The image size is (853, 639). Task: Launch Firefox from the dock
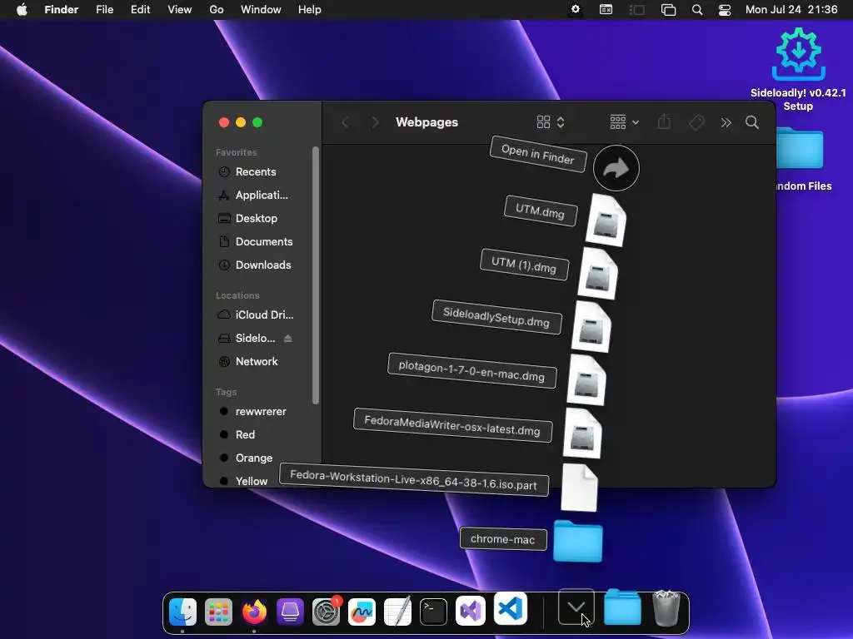[x=254, y=612]
